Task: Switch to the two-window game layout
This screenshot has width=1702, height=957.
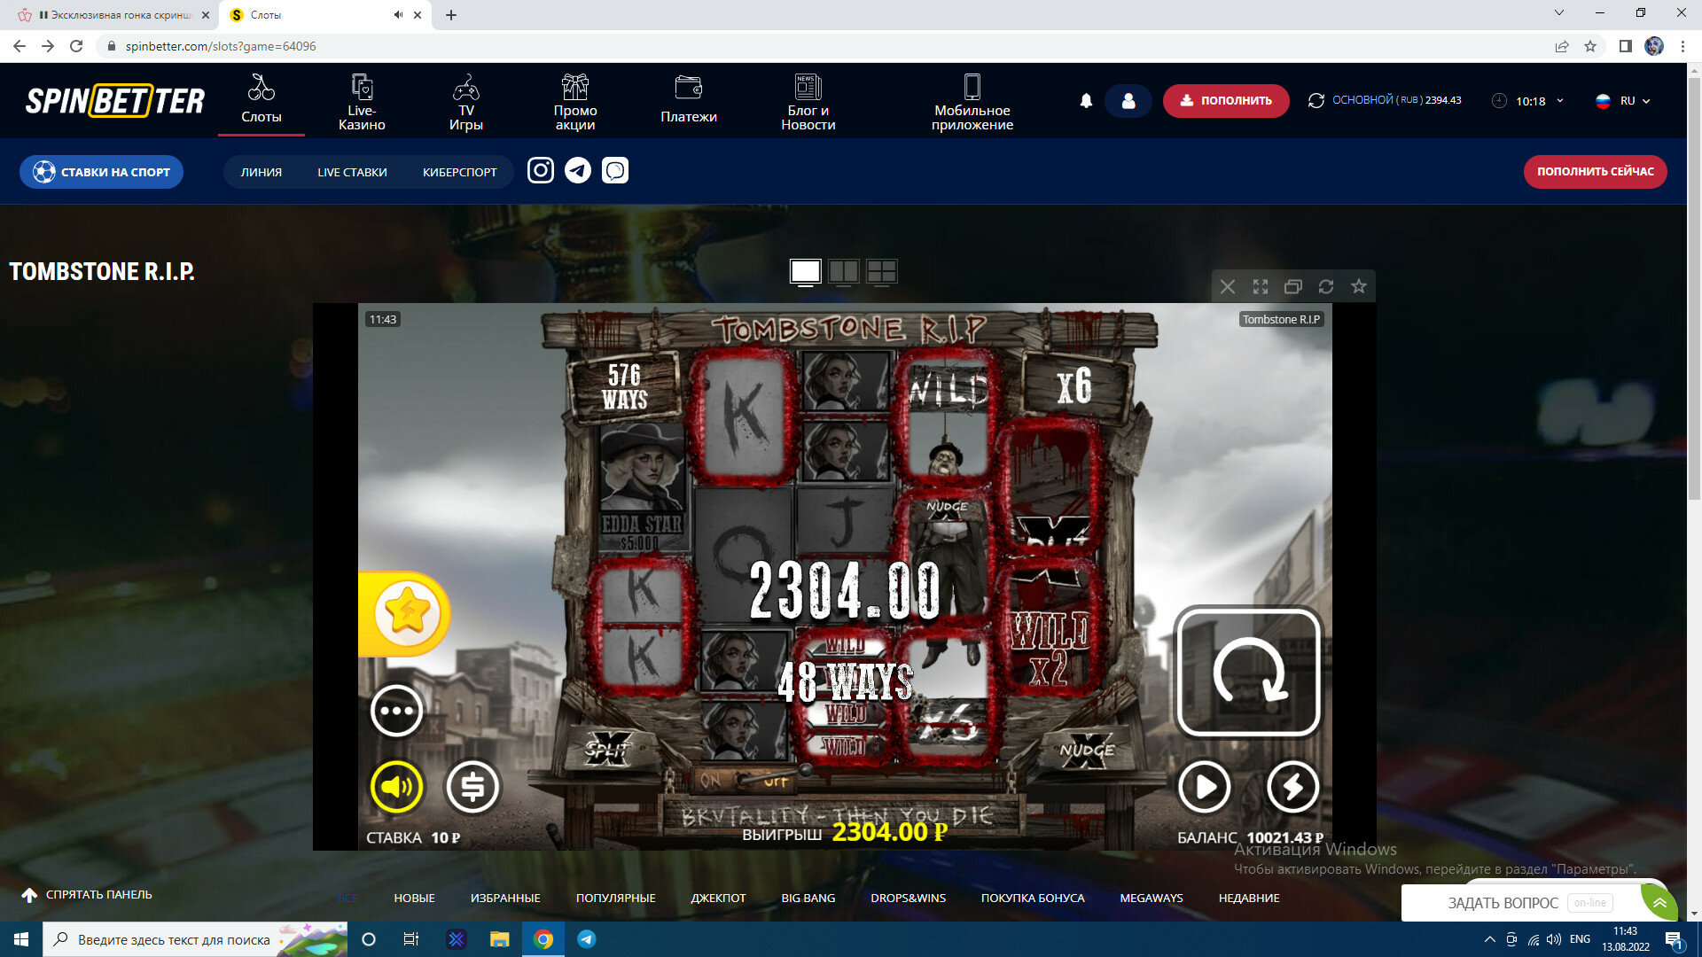Action: pyautogui.click(x=843, y=271)
